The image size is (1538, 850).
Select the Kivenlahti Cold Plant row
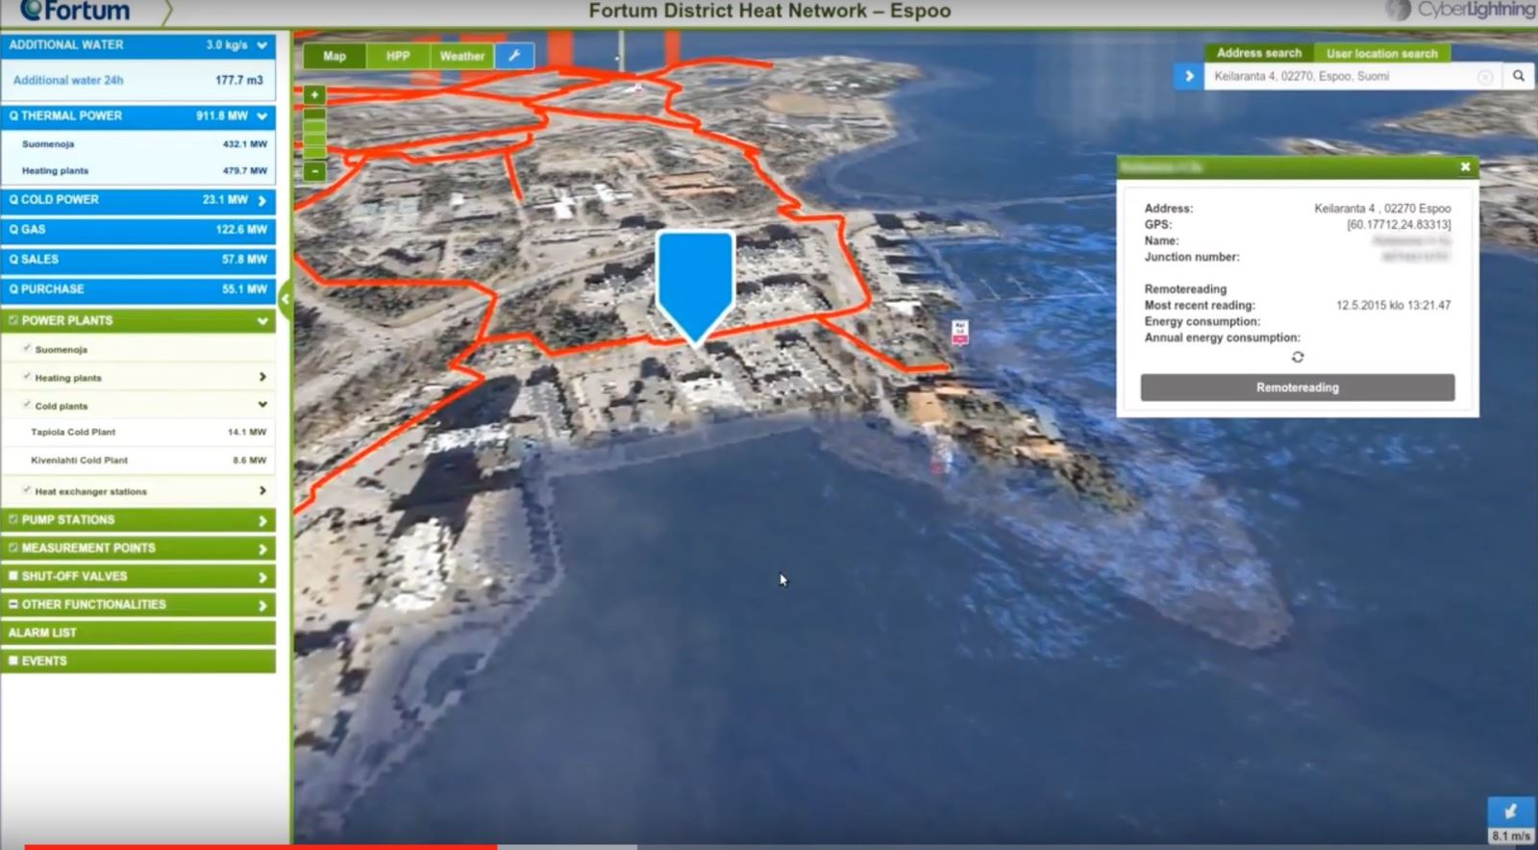point(138,460)
